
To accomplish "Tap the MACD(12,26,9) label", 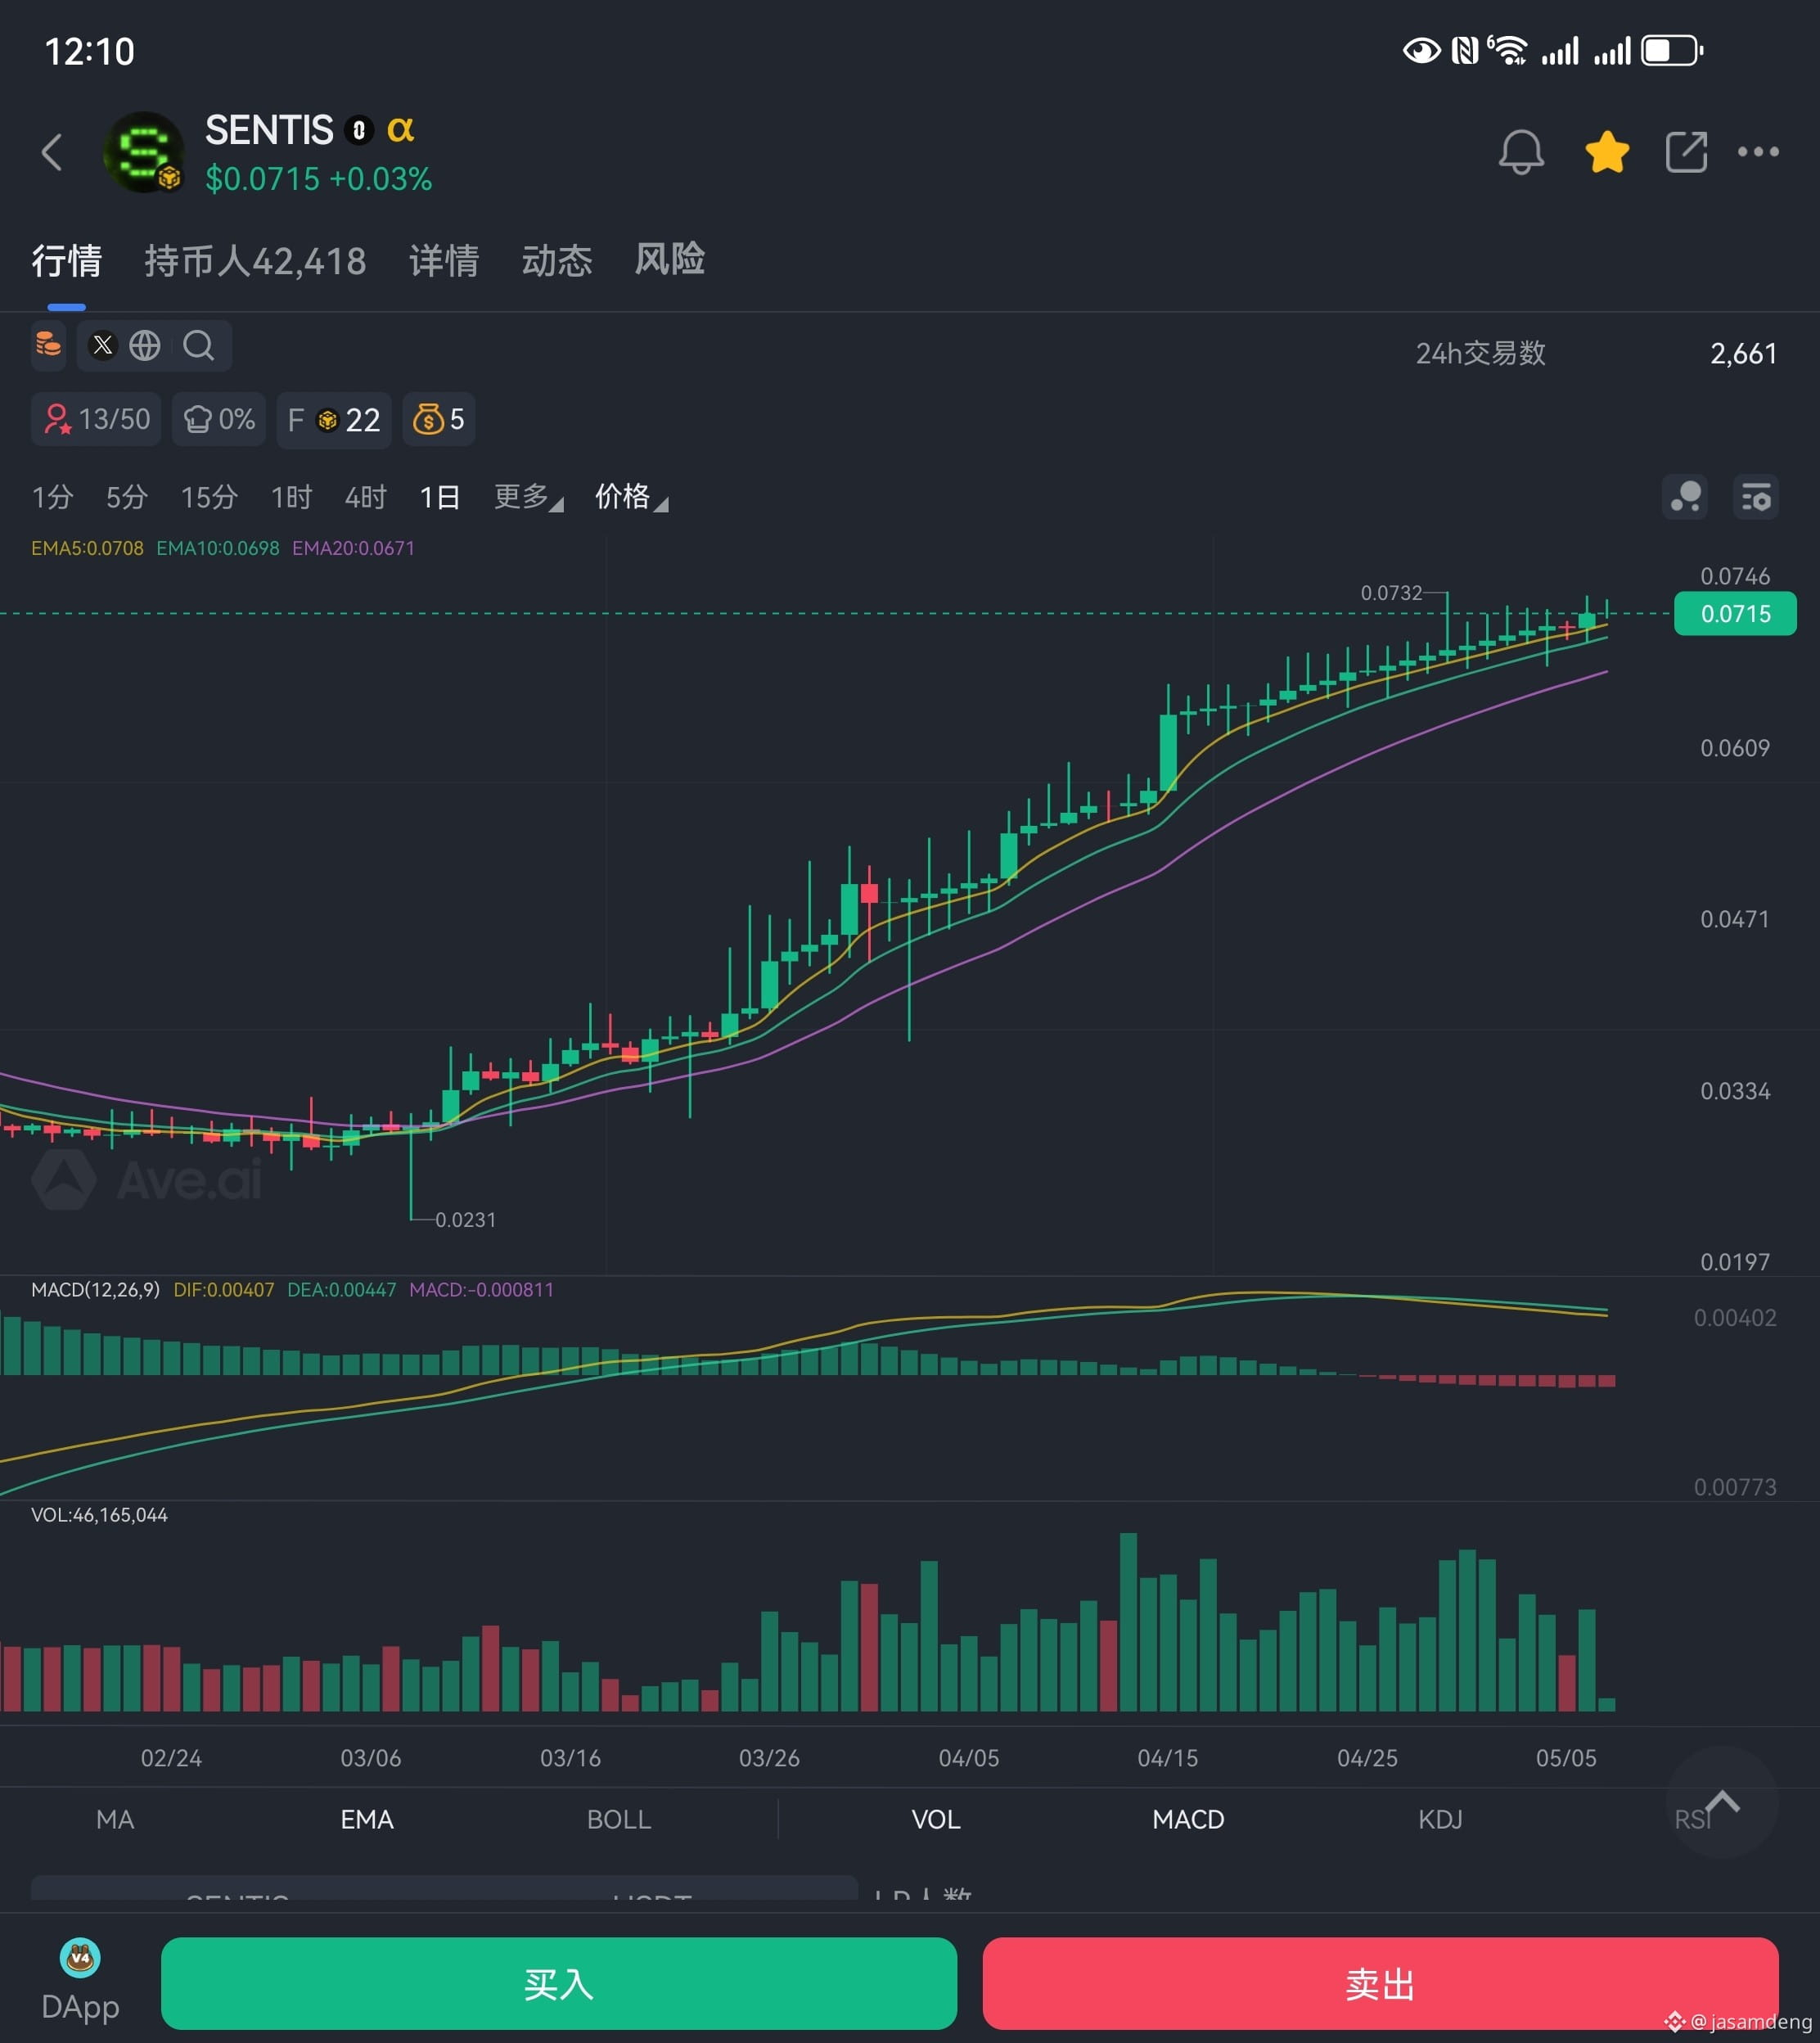I will 96,1290.
